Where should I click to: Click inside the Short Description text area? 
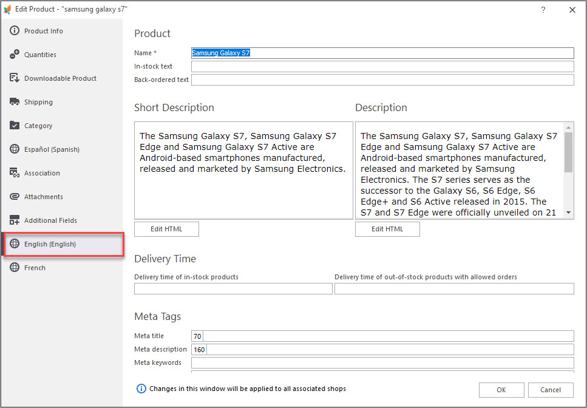click(x=243, y=171)
